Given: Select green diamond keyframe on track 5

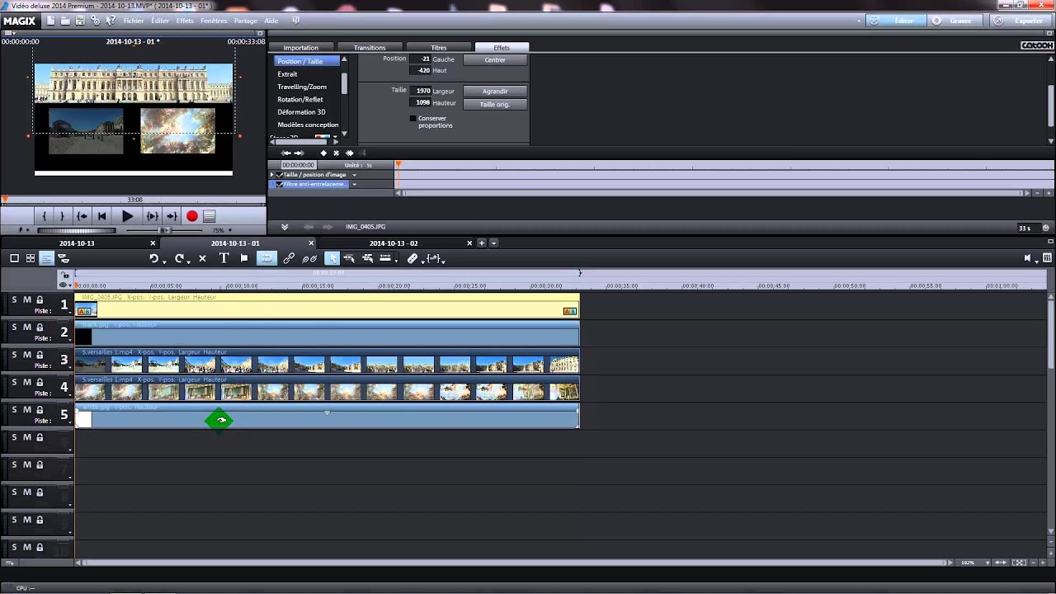Looking at the screenshot, I should [219, 420].
